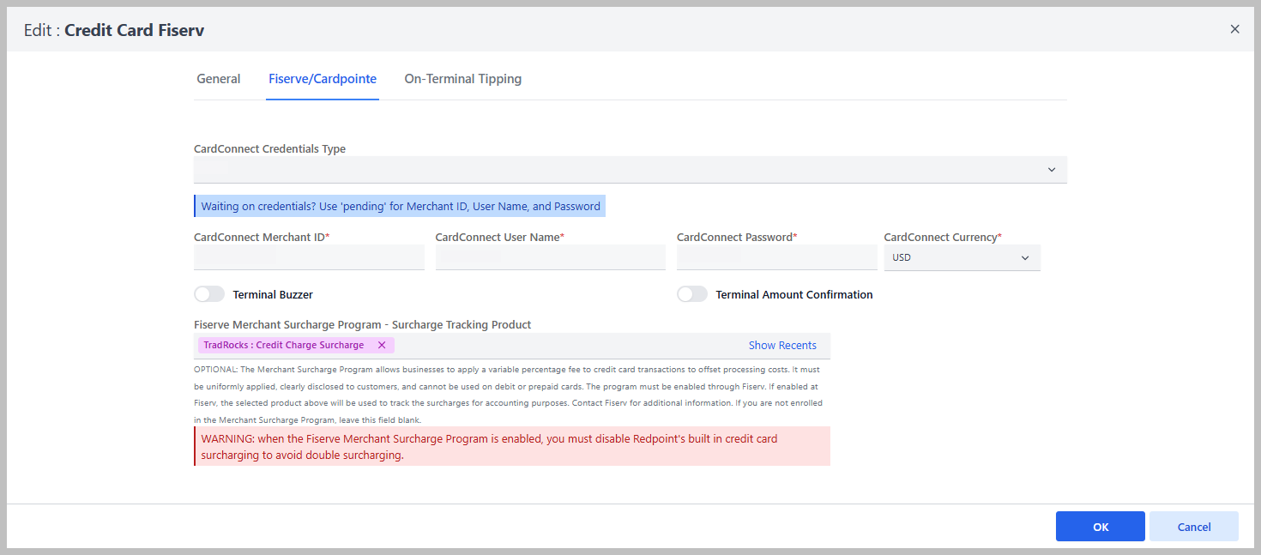Cancel the edit dialog
This screenshot has height=555, width=1261.
click(x=1193, y=527)
